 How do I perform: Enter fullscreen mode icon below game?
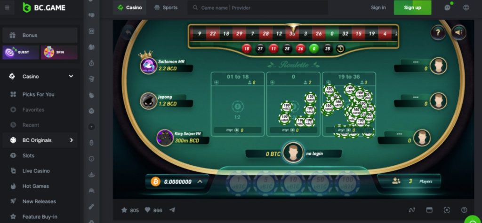[x=447, y=210]
